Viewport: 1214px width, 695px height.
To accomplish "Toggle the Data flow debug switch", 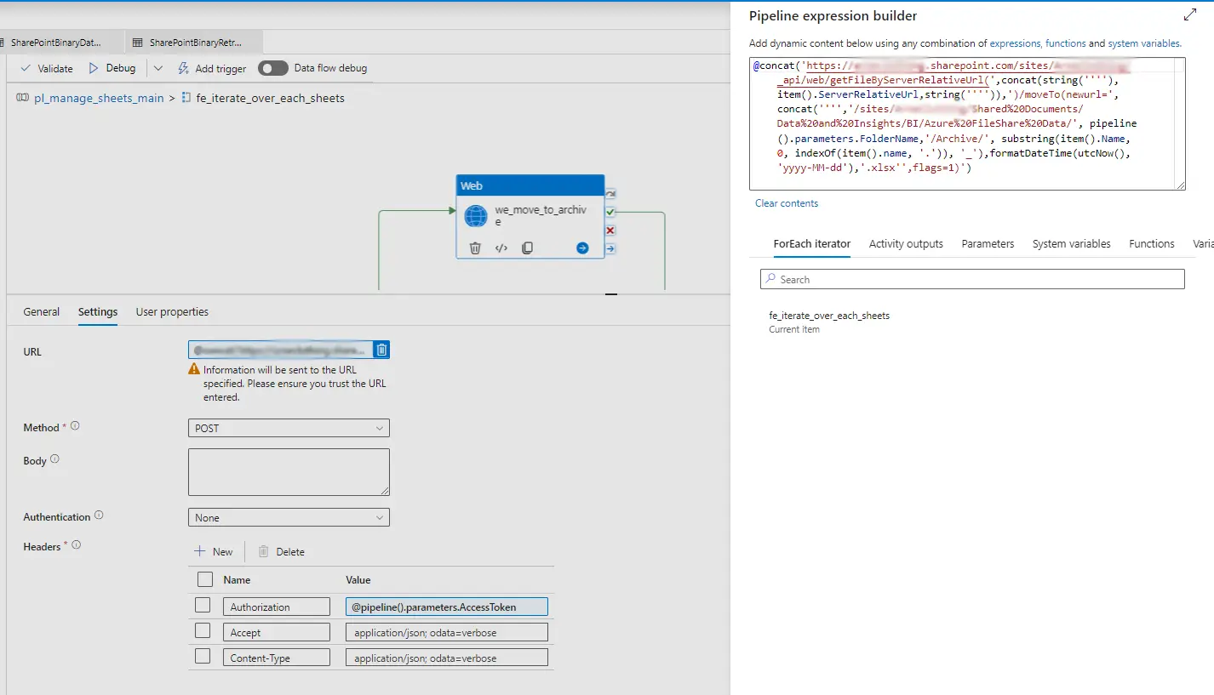I will [273, 68].
